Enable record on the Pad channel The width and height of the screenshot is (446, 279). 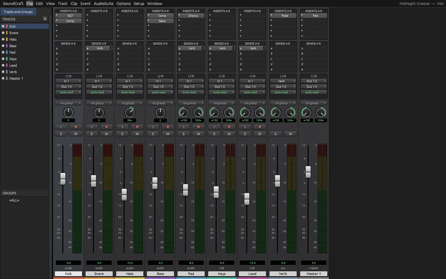[199, 127]
